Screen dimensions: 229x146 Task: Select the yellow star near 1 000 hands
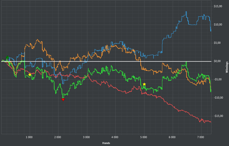coord(30,75)
